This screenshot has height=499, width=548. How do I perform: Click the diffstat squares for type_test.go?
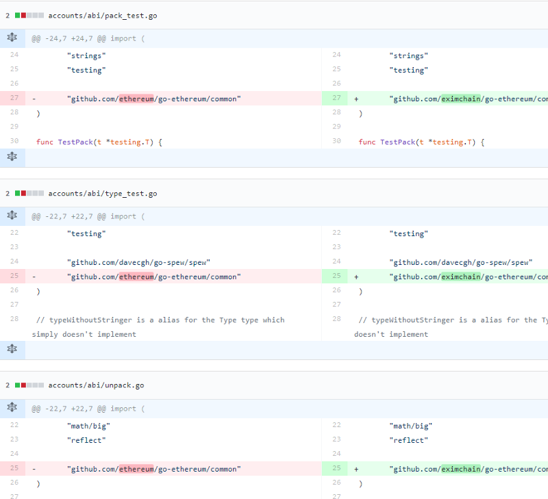click(29, 194)
